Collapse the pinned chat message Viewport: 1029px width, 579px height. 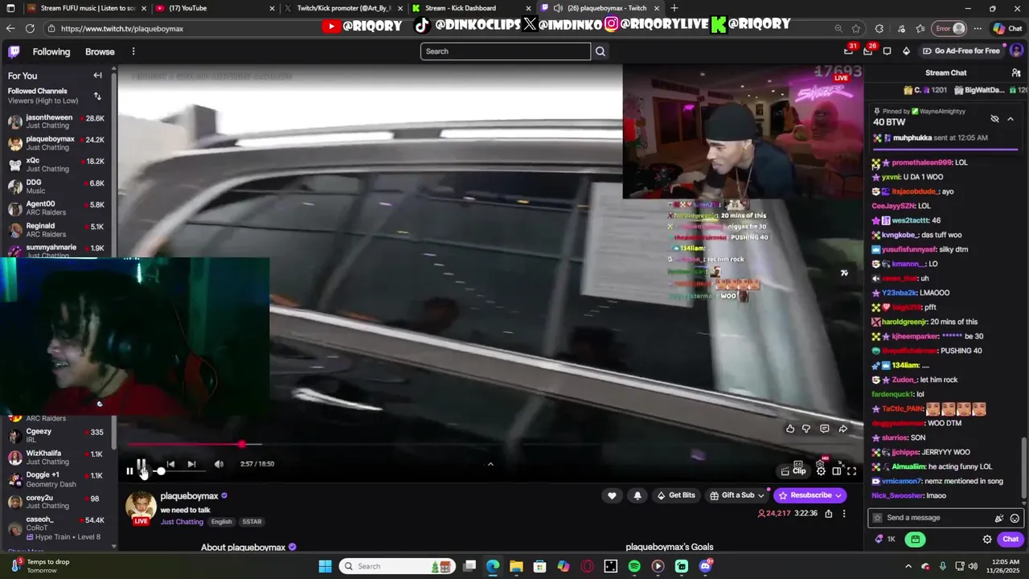pyautogui.click(x=1011, y=119)
